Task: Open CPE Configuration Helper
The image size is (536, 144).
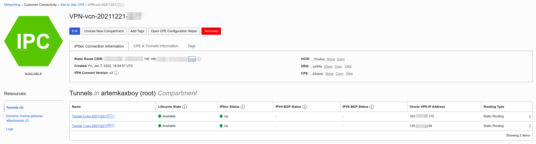Action: [174, 31]
